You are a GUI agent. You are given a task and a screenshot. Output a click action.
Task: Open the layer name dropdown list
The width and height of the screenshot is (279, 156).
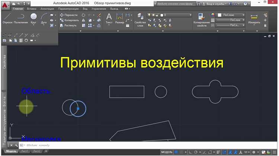(190, 15)
